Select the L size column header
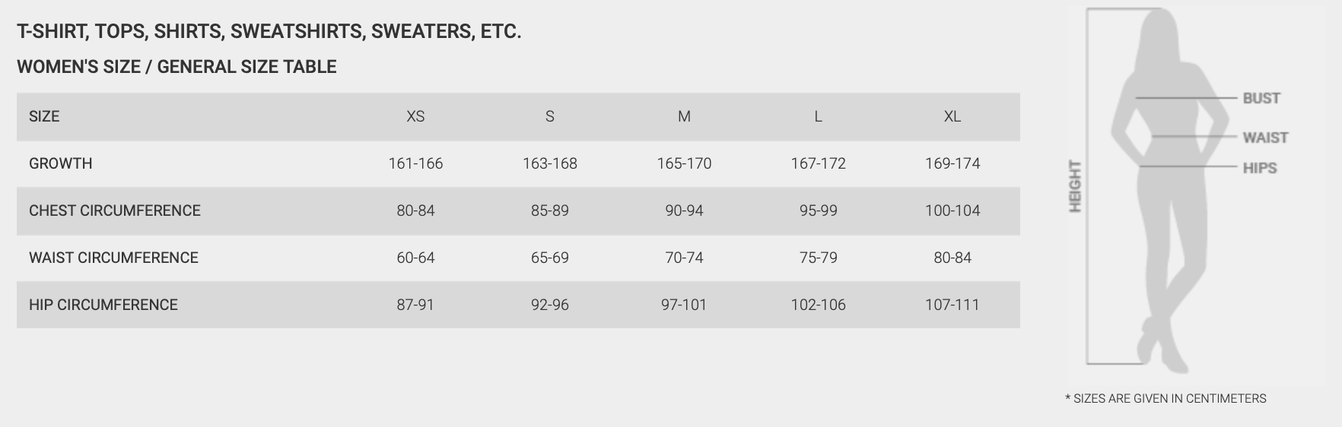 coord(819,116)
